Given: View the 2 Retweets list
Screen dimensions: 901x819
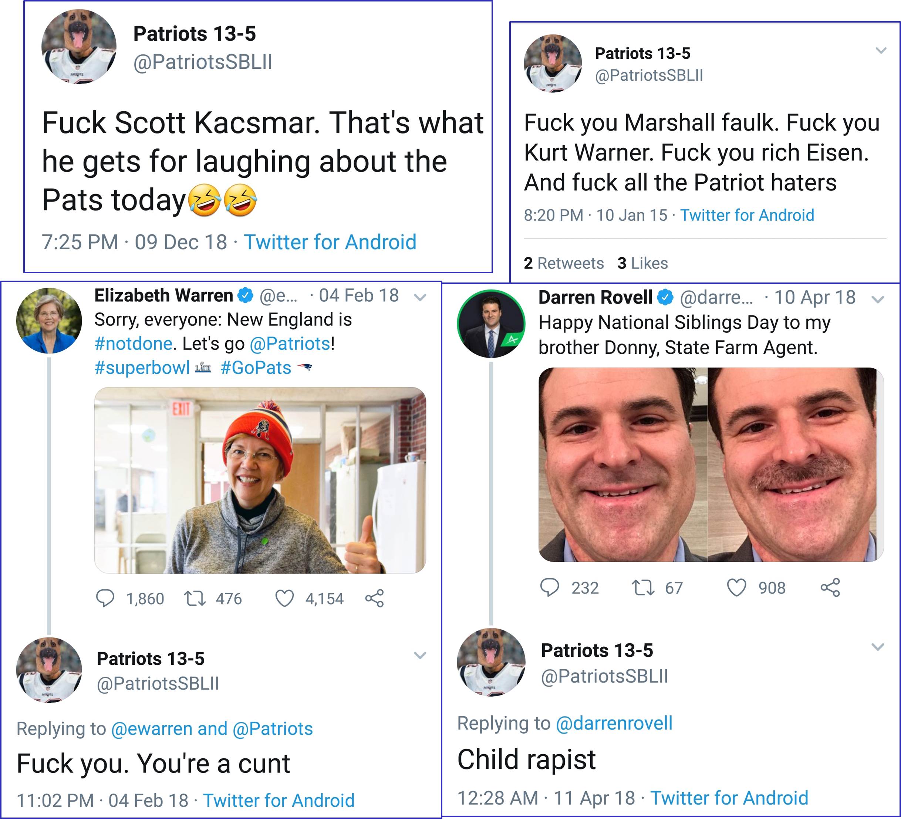Looking at the screenshot, I should (x=564, y=263).
